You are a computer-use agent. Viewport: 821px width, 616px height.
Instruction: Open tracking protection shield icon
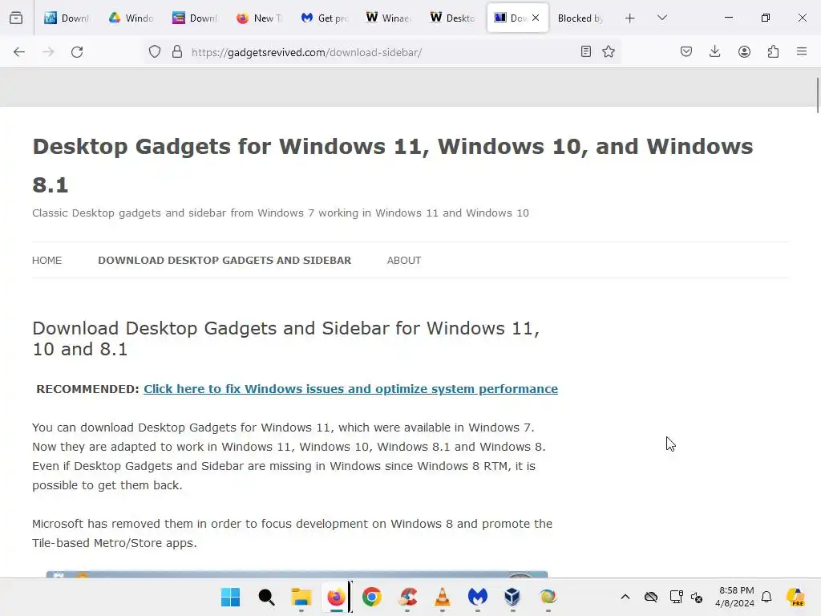coord(155,52)
